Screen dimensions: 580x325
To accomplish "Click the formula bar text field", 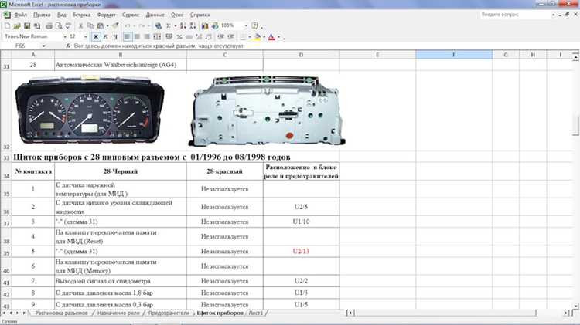I will click(x=324, y=46).
